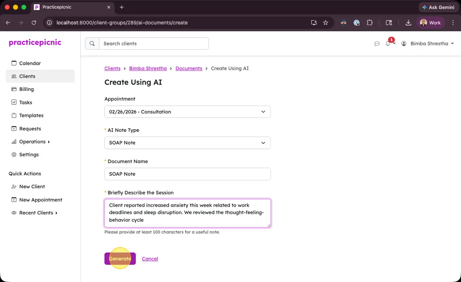Open the Documents breadcrumb link
This screenshot has width=461, height=282.
click(x=189, y=68)
